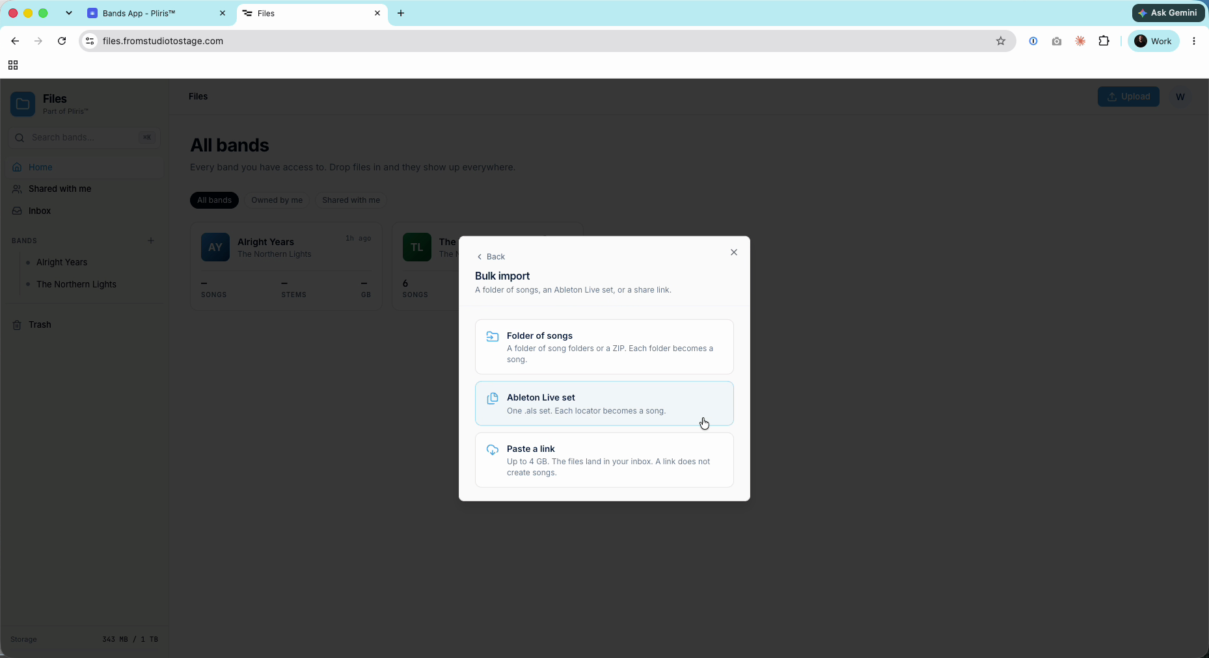Choose the Ableton Live set import option
Image resolution: width=1209 pixels, height=658 pixels.
point(604,404)
